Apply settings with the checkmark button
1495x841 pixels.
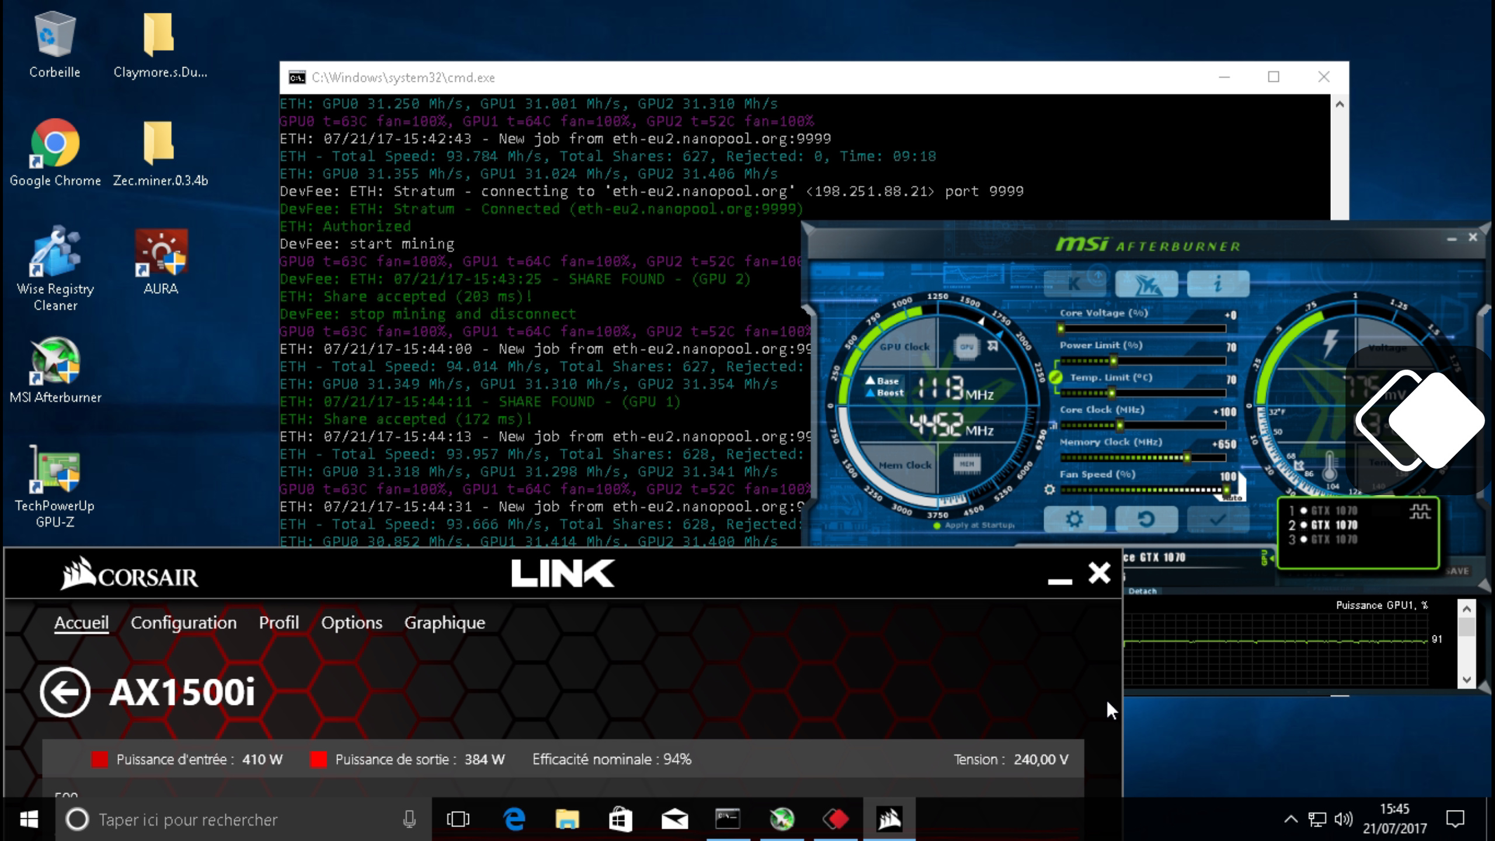(x=1218, y=519)
